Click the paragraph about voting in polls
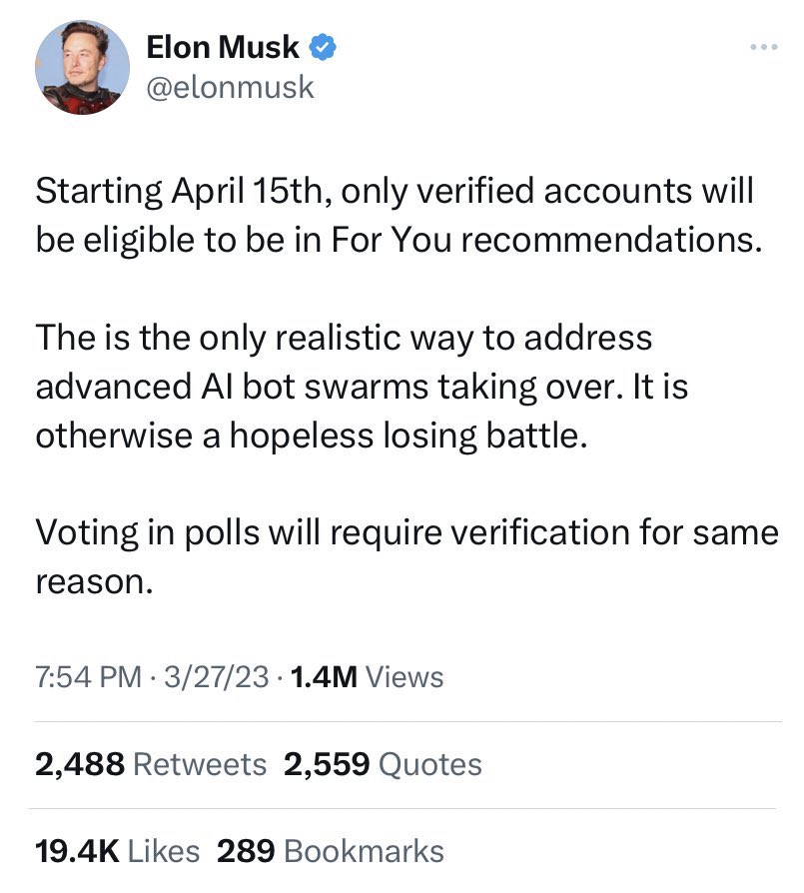The height and width of the screenshot is (893, 804). point(406,557)
